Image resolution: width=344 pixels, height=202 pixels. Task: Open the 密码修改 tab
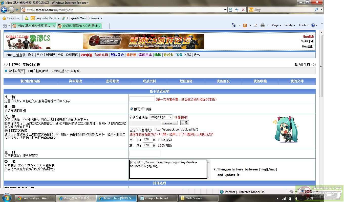pyautogui.click(x=112, y=81)
